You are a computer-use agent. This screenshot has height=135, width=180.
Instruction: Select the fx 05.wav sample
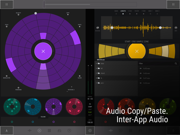pos(158,69)
